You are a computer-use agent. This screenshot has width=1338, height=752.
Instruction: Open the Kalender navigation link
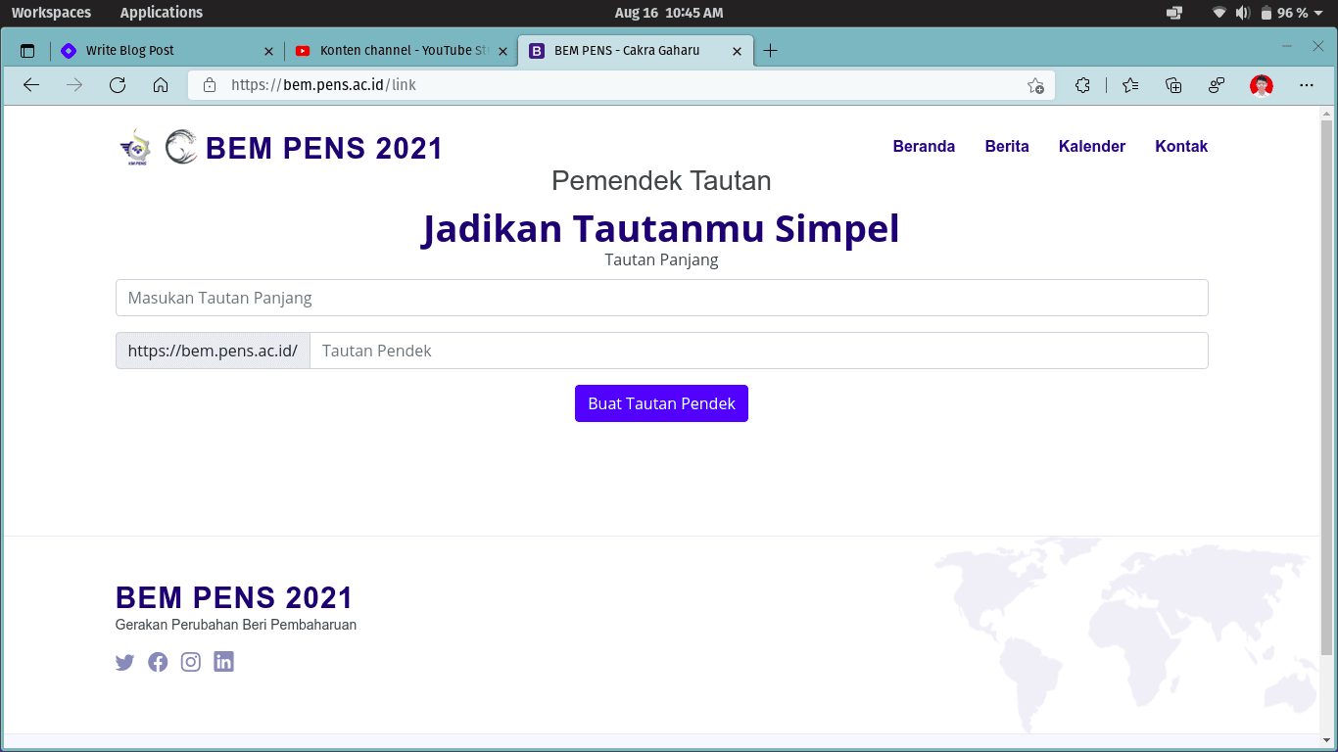pos(1092,147)
